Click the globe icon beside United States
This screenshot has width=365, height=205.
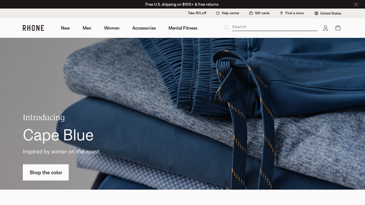coord(316,13)
